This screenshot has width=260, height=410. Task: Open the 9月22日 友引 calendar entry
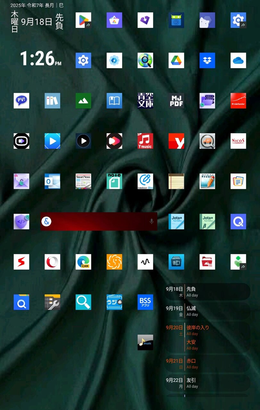pyautogui.click(x=207, y=383)
